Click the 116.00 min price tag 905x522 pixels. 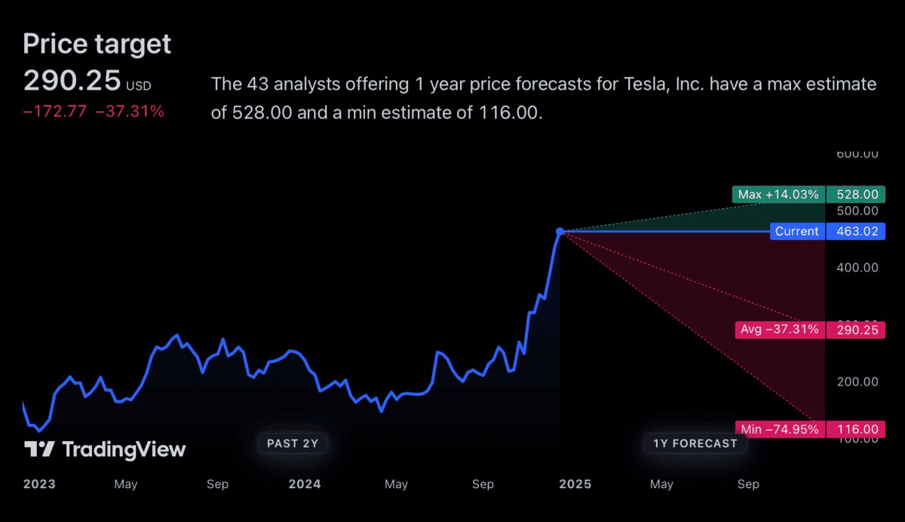[x=856, y=429]
